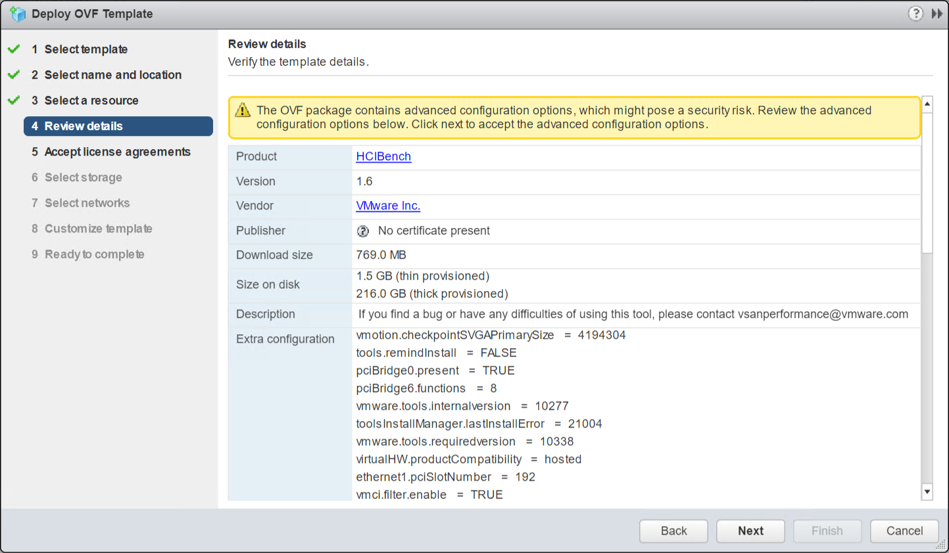
Task: Click the Next button
Action: (750, 531)
